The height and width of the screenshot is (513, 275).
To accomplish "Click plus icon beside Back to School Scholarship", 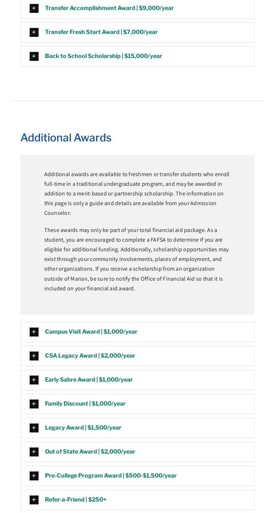I will 34,56.
